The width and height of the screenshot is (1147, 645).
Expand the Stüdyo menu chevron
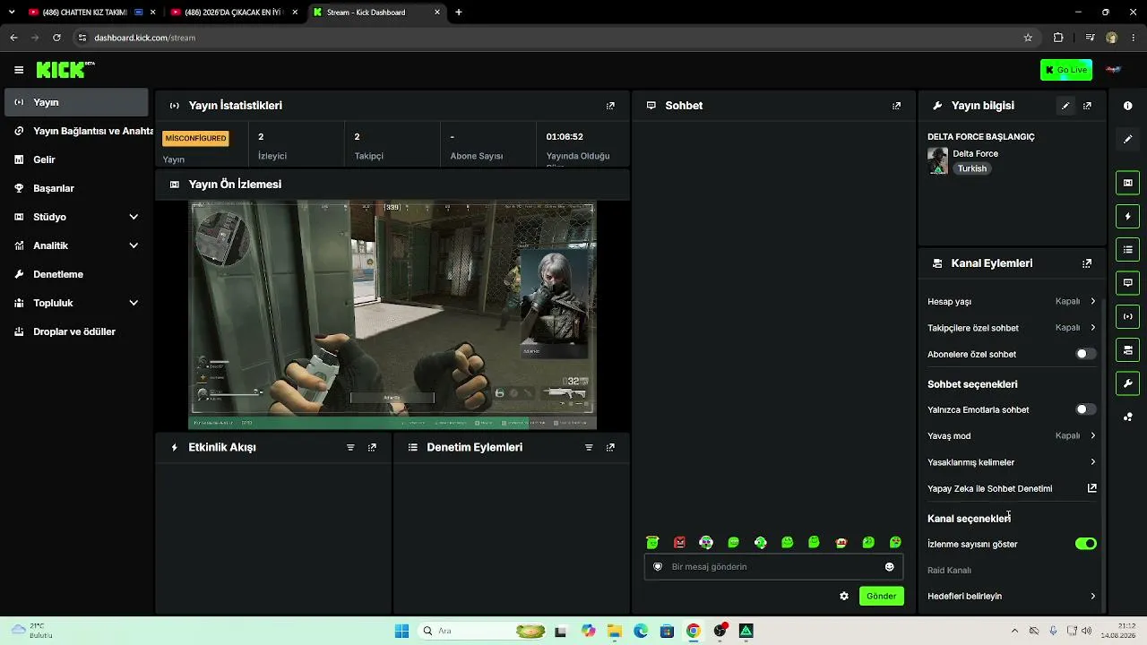pos(134,217)
